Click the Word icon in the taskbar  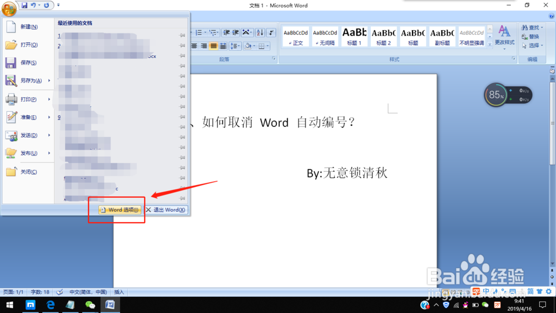pos(110,305)
